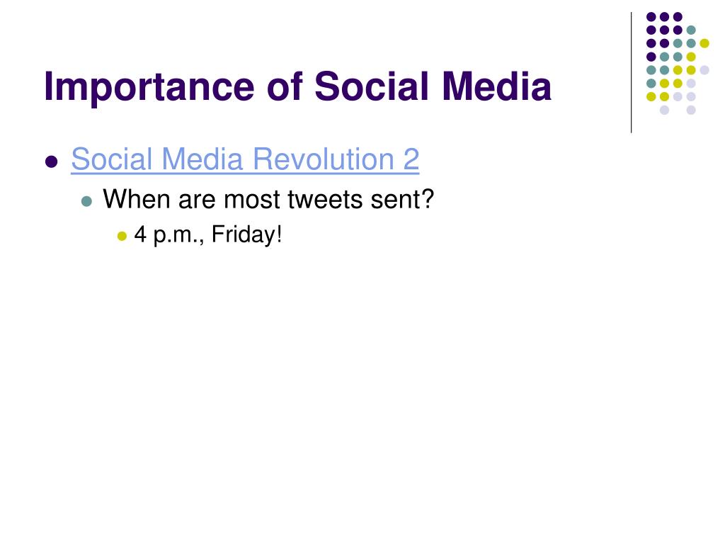Image resolution: width=725 pixels, height=544 pixels.
Task: Click the word Media in the slide title
Action: click(x=497, y=86)
